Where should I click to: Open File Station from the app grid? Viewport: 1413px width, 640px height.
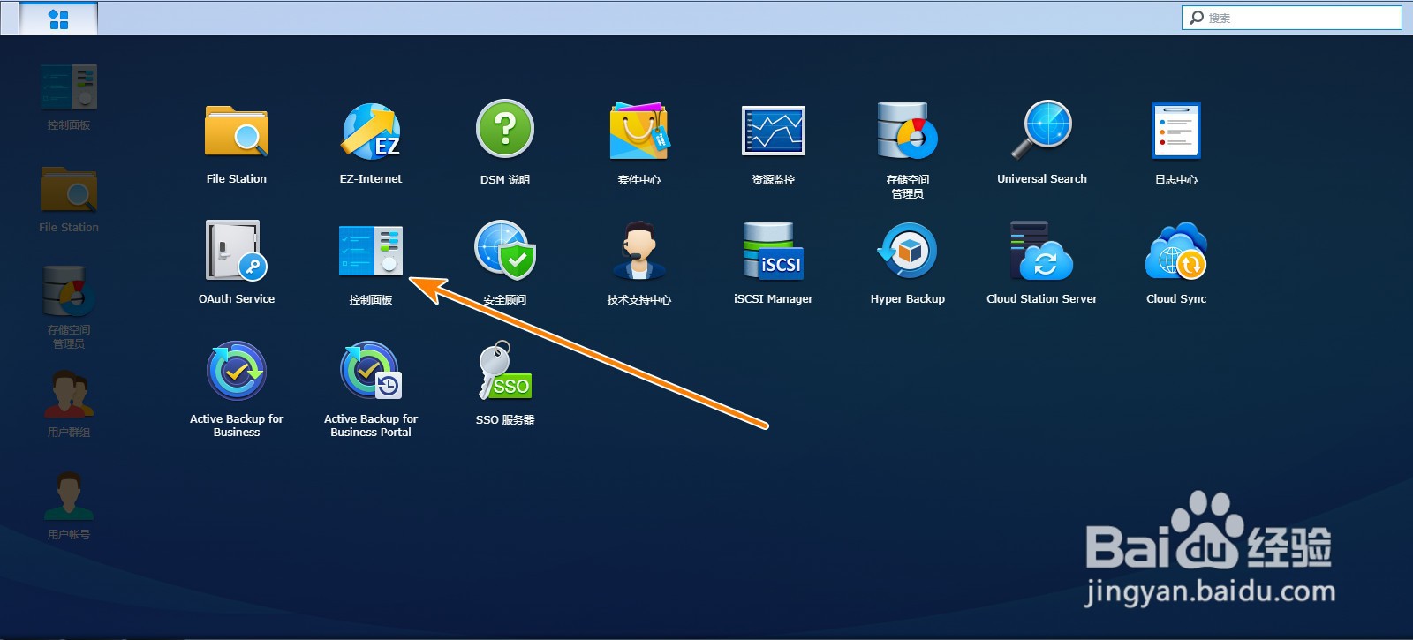click(x=237, y=132)
